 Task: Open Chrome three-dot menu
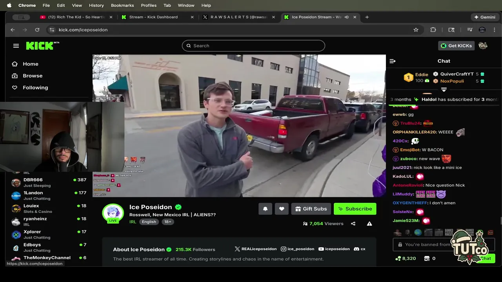(495, 30)
